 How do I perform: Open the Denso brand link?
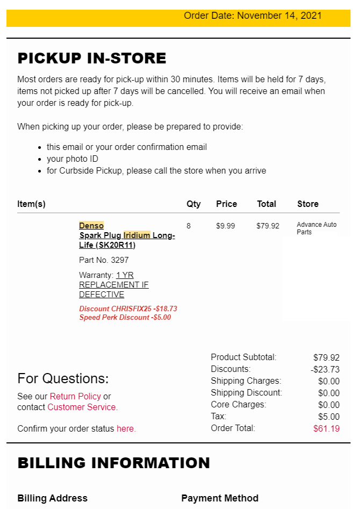tap(91, 226)
